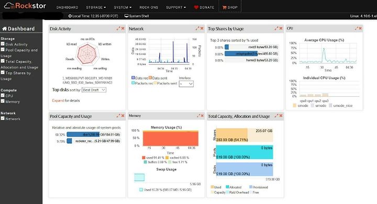The width and height of the screenshot is (377, 204).
Task: Click the Packets sent legend swatch
Action: 155,83
